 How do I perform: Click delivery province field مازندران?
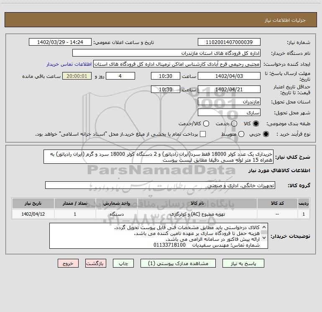point(229,102)
